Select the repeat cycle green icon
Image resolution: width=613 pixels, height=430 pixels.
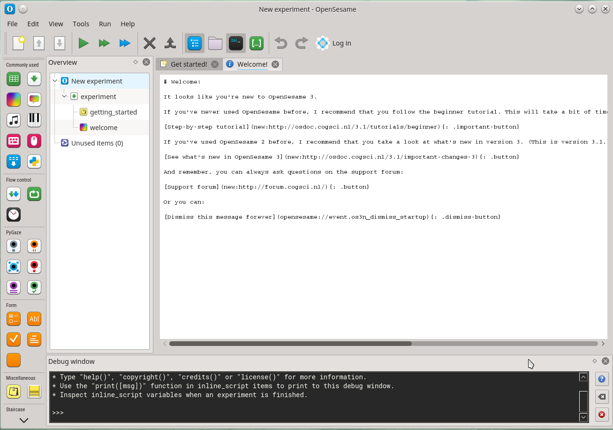click(x=34, y=194)
